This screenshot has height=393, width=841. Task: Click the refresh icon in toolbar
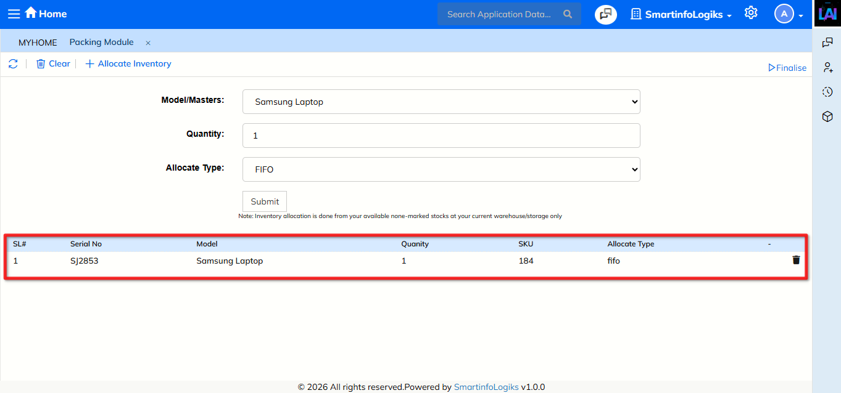(13, 64)
